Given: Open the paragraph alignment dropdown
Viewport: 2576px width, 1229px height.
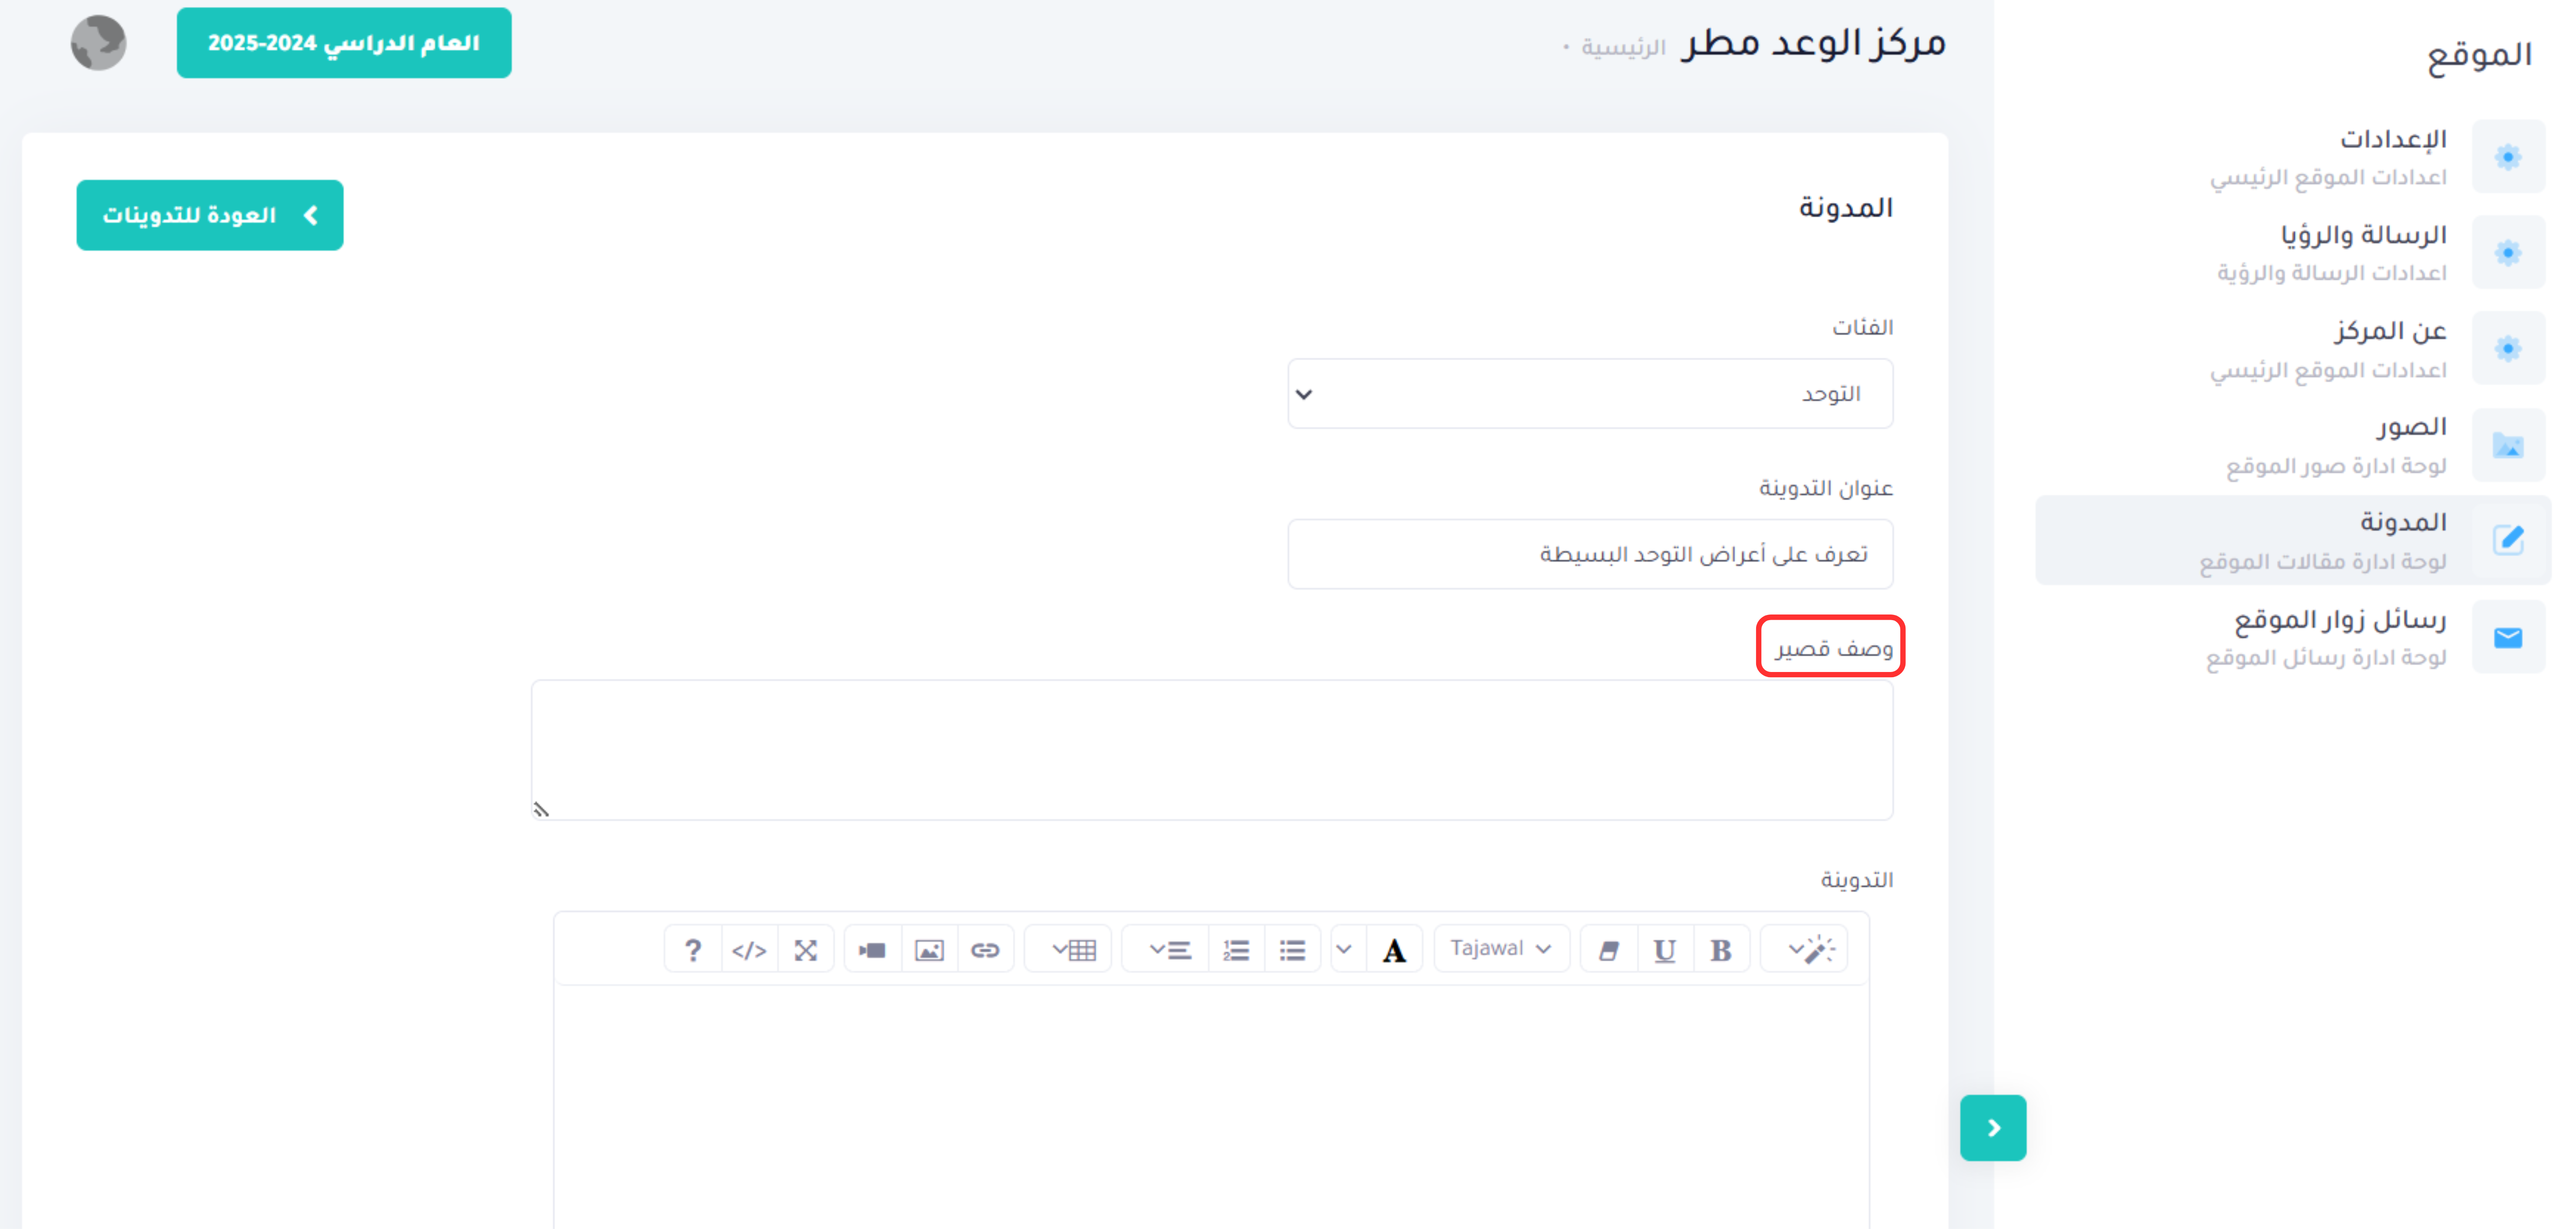Looking at the screenshot, I should point(1166,949).
